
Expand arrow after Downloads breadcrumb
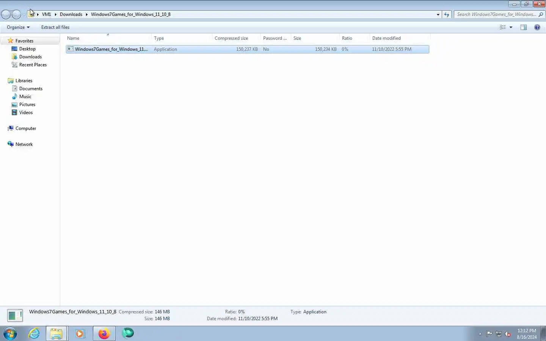[86, 14]
